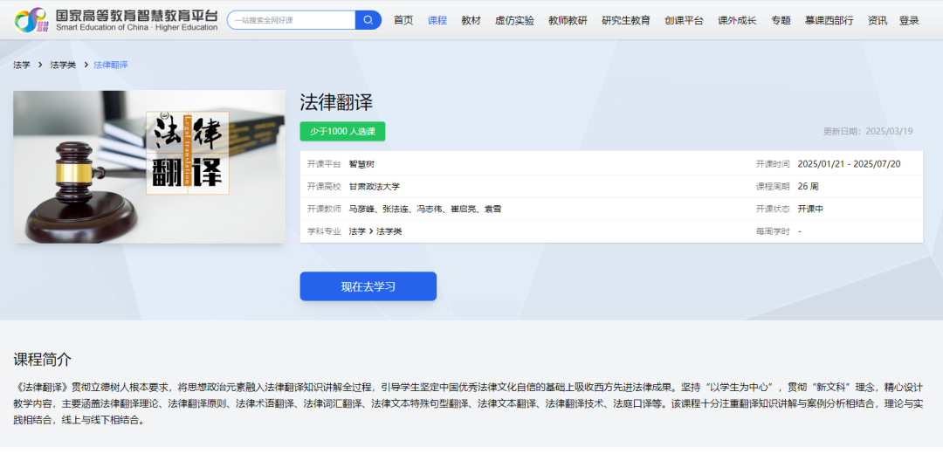Open the 教材 nav item
The height and width of the screenshot is (454, 943).
coord(471,20)
